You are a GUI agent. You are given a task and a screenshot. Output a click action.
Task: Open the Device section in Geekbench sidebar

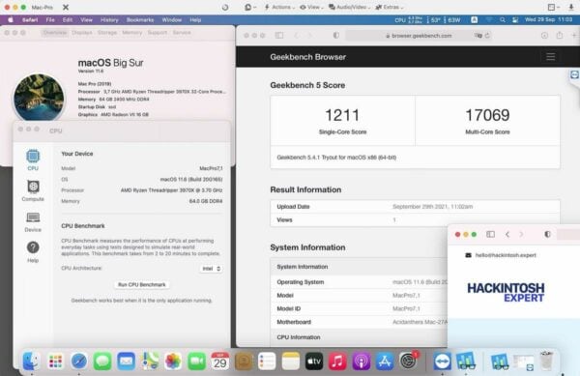click(33, 221)
